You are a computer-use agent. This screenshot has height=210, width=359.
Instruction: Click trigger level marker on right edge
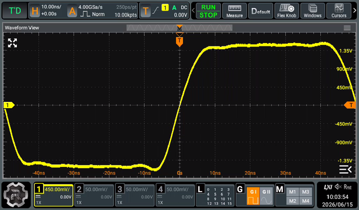(350, 105)
